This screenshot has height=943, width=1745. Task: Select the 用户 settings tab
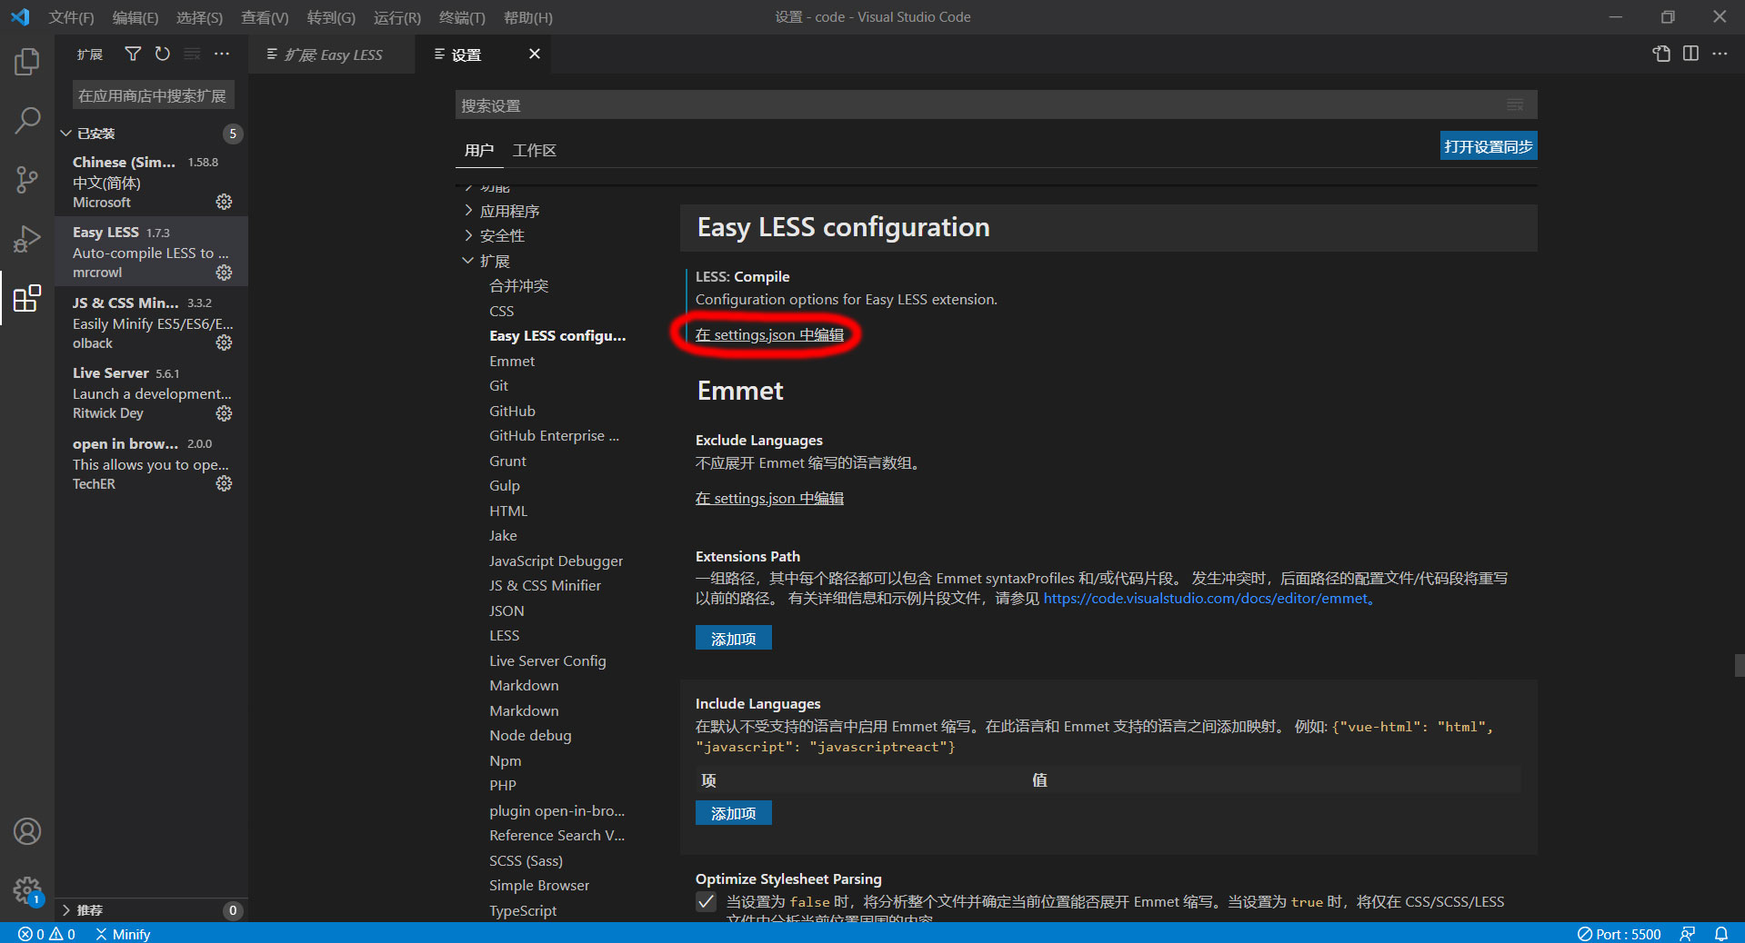tap(478, 151)
